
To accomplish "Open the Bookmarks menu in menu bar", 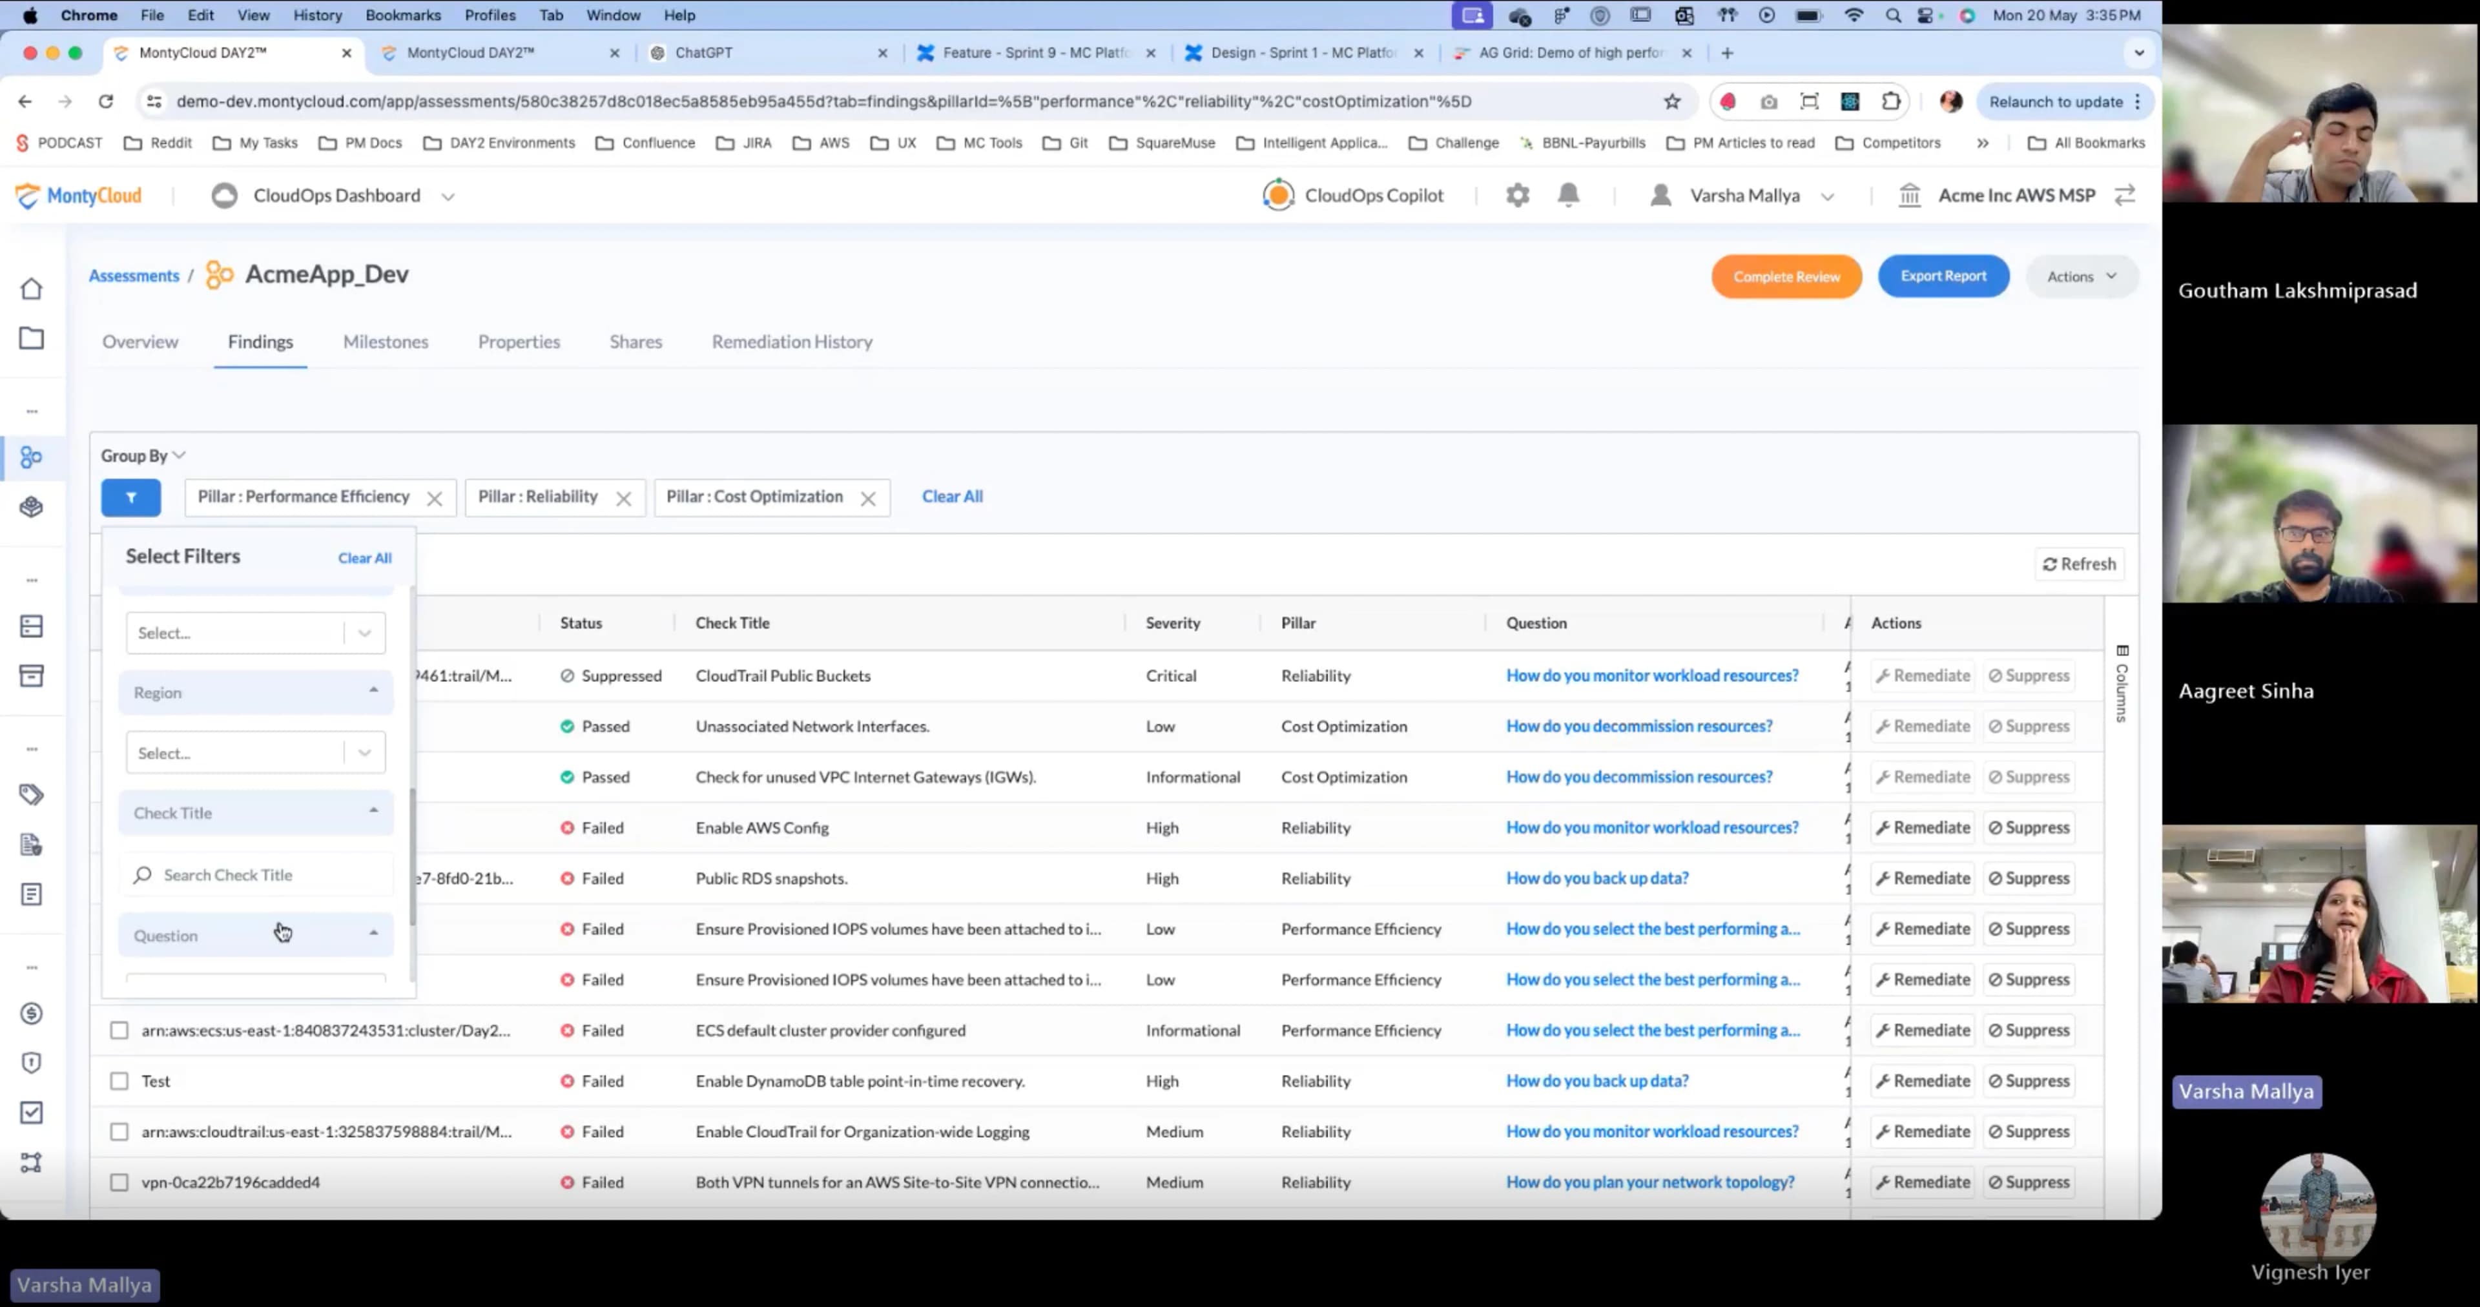I will coord(402,15).
